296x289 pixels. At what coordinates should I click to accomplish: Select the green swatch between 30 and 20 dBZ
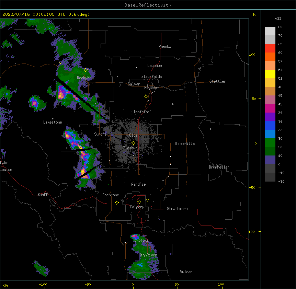270,143
